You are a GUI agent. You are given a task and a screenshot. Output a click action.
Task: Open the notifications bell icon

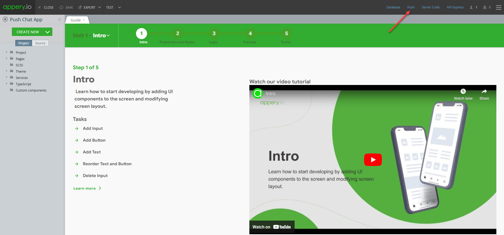(x=485, y=7)
